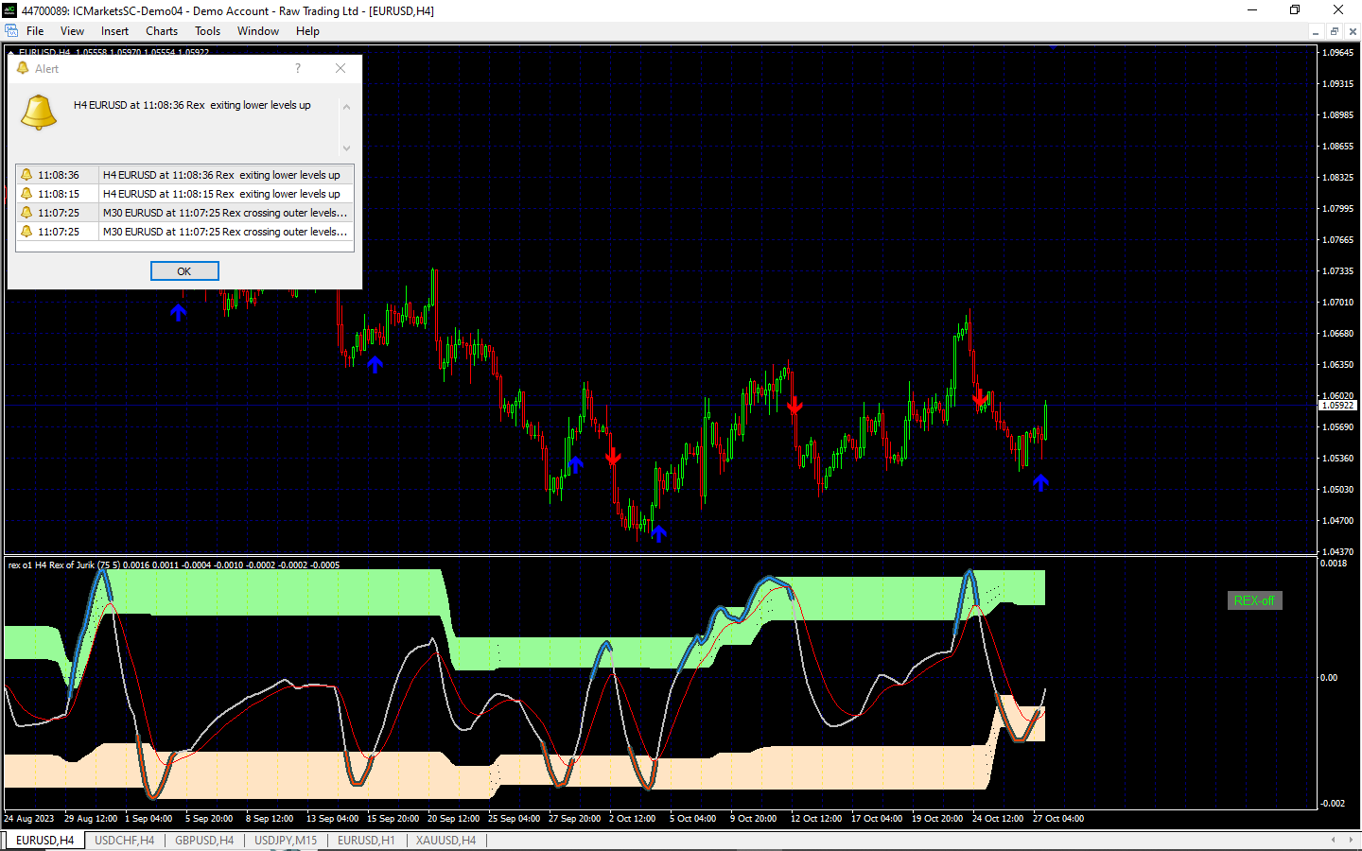Close the Alert dialog with its X
1362x851 pixels.
[x=340, y=68]
